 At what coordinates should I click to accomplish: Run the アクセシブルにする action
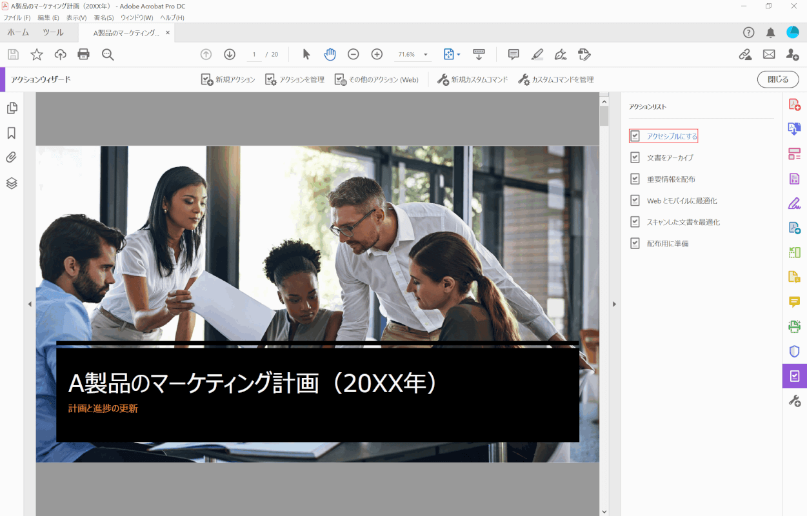pyautogui.click(x=672, y=136)
